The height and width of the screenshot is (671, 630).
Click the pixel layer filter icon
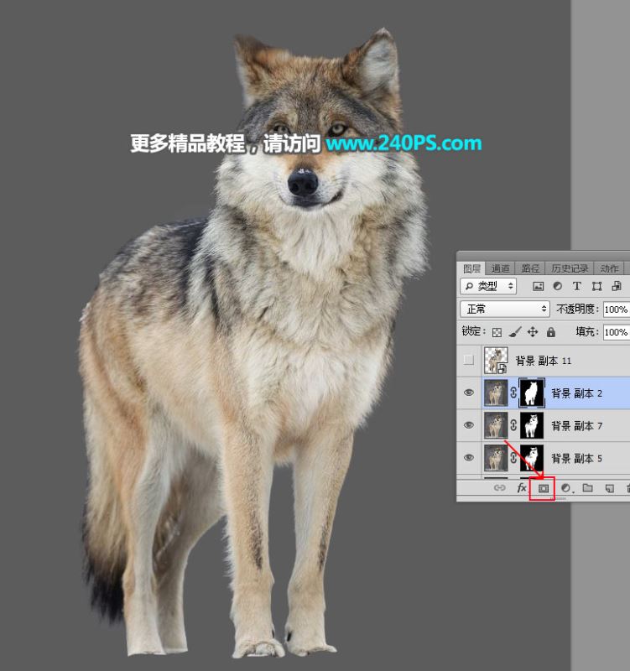coord(538,286)
